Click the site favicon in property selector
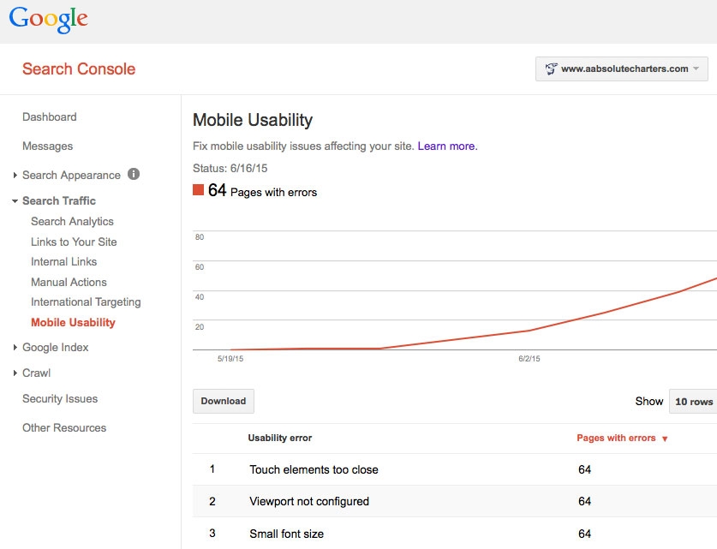Screen dimensions: 717x549 click(x=551, y=69)
